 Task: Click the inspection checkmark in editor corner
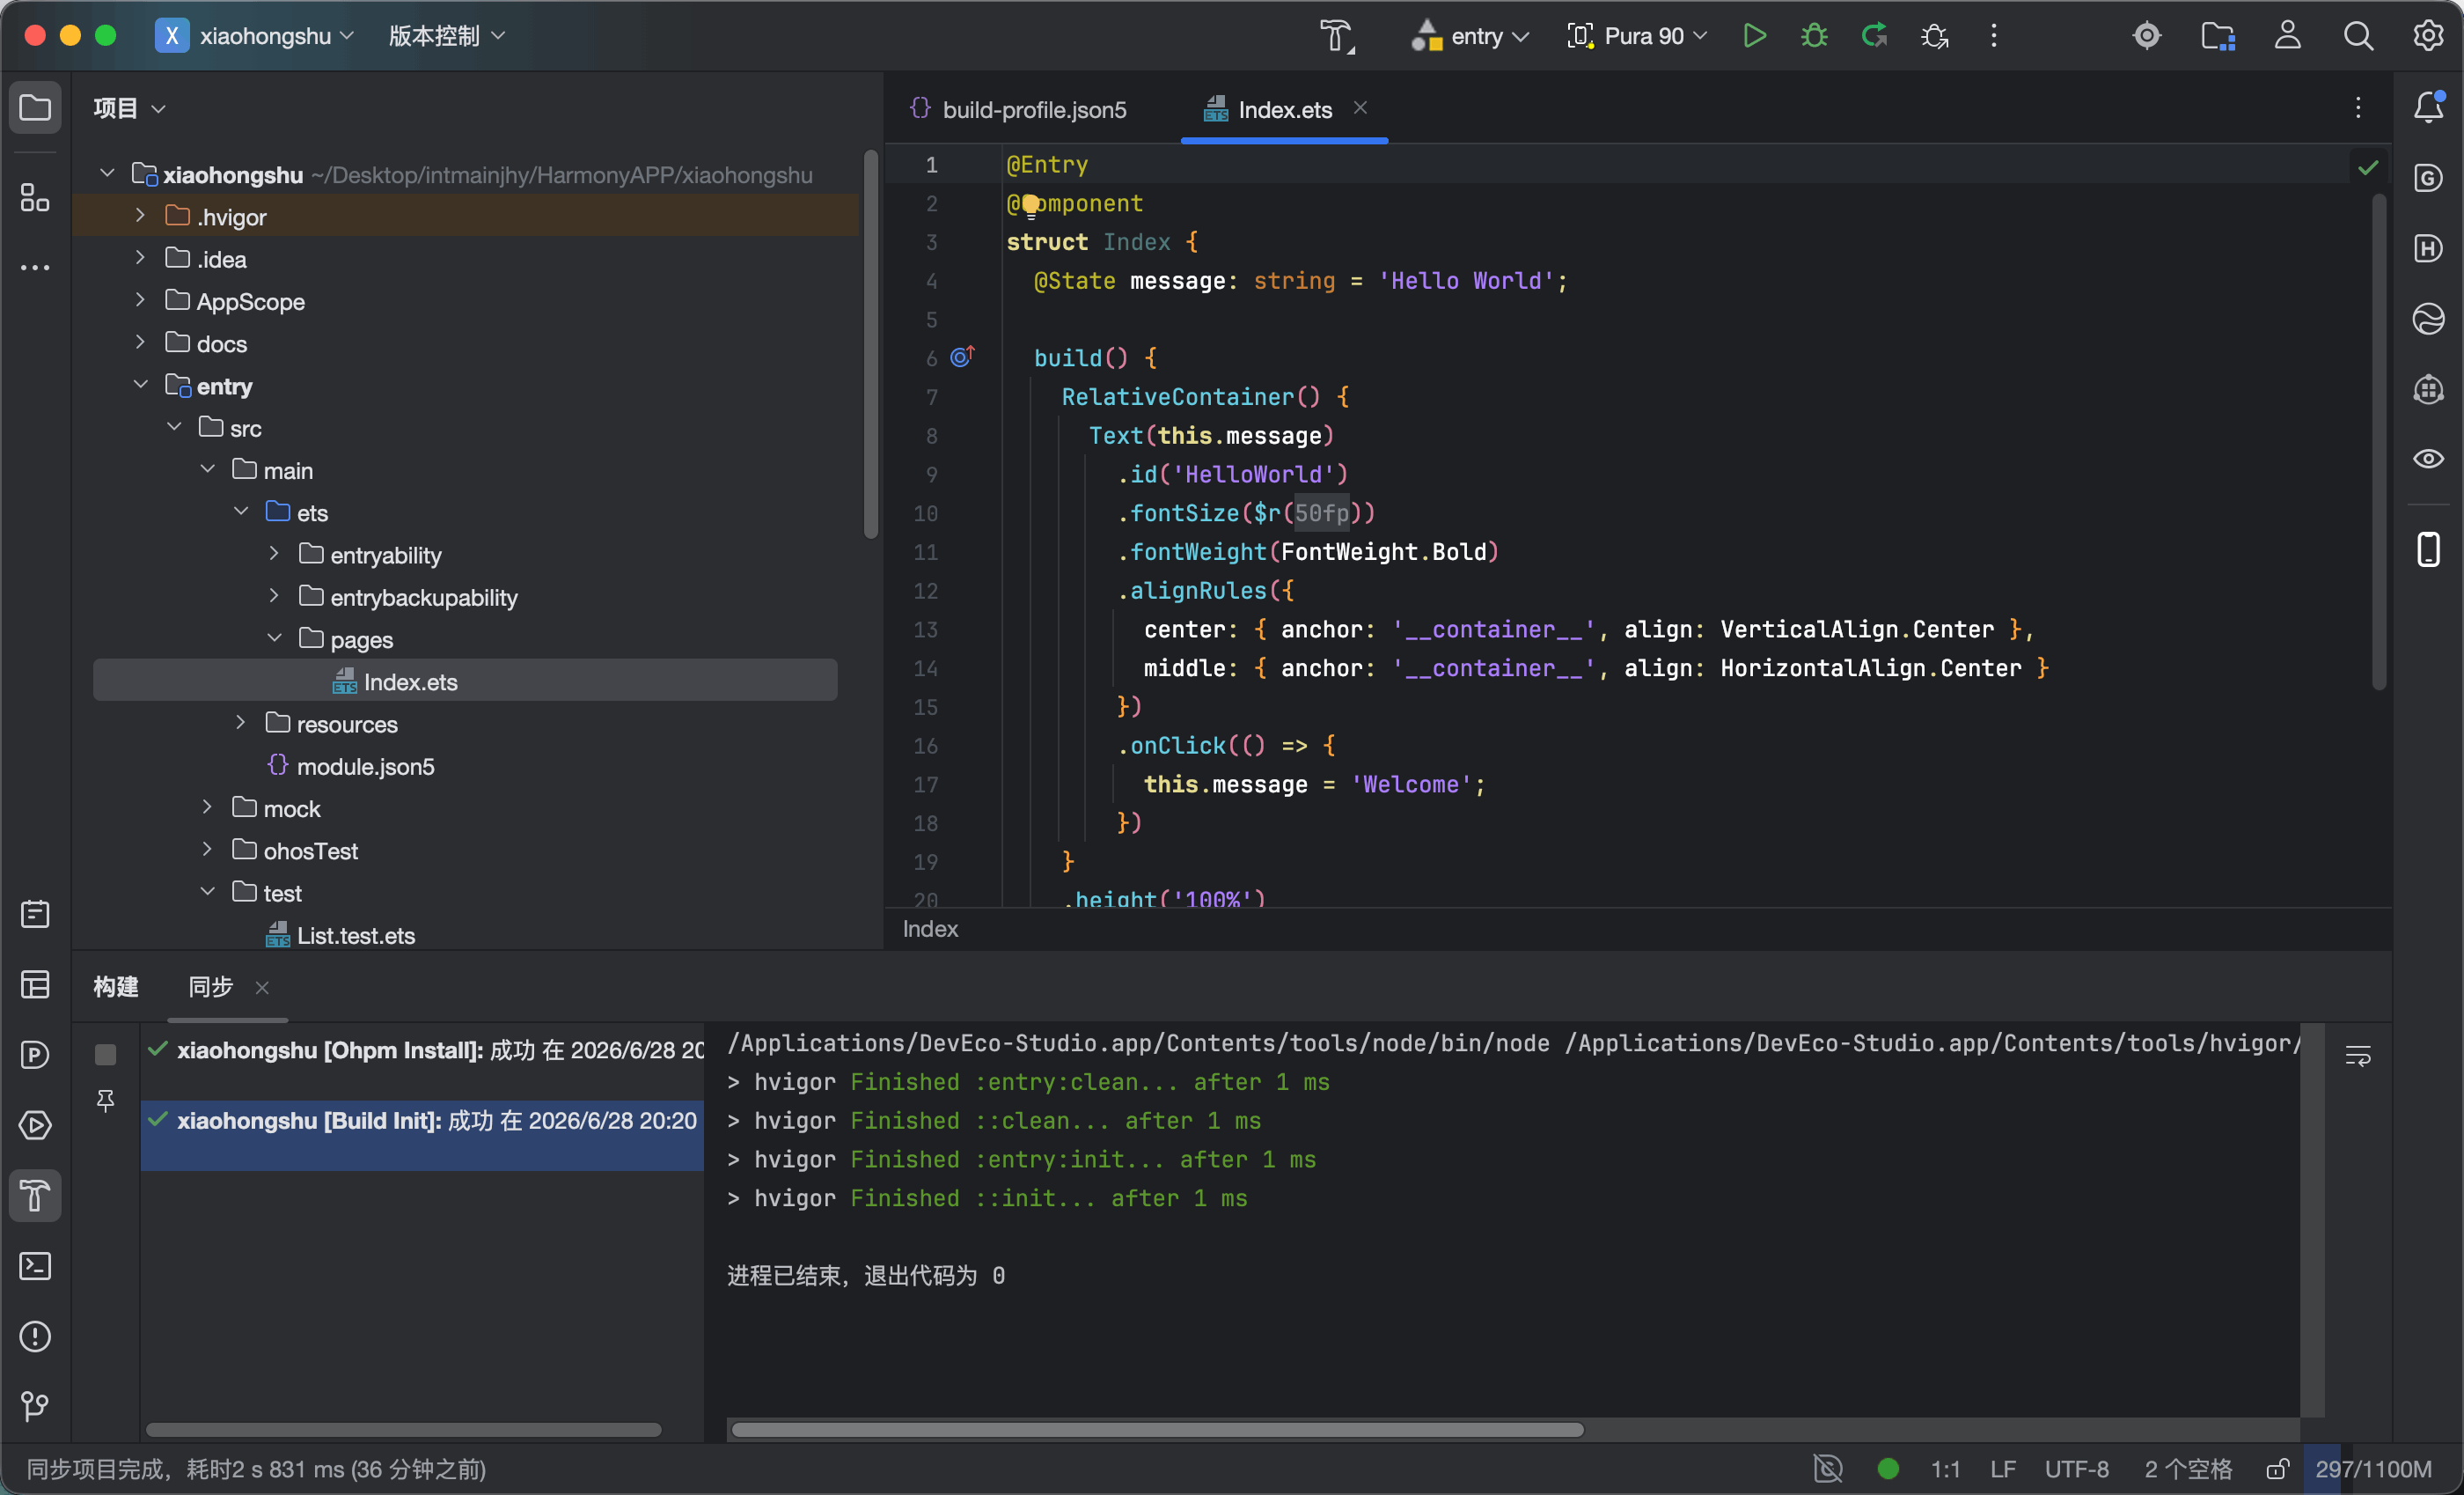coord(2368,167)
